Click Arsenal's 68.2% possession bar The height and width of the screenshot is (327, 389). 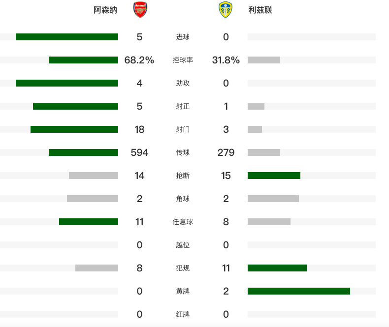click(83, 60)
